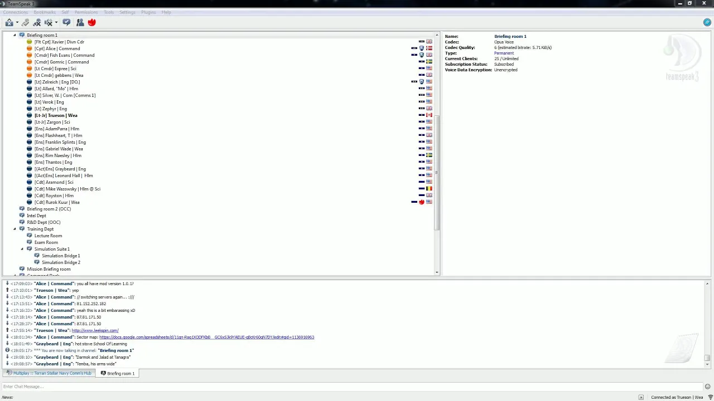Image resolution: width=714 pixels, height=401 pixels.
Task: Select user [Ens] Flashheart, T | Hlm
Action: (x=58, y=135)
